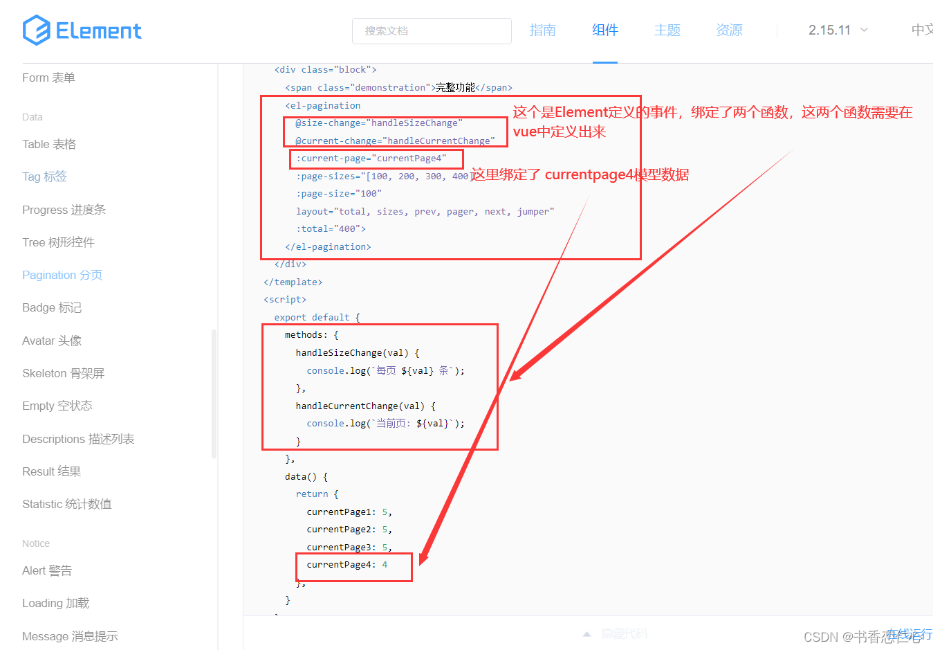Click the handleSizeChange(val) function line

coord(358,353)
